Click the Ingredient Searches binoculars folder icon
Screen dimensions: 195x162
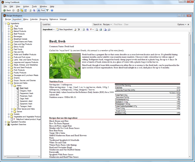point(9,125)
